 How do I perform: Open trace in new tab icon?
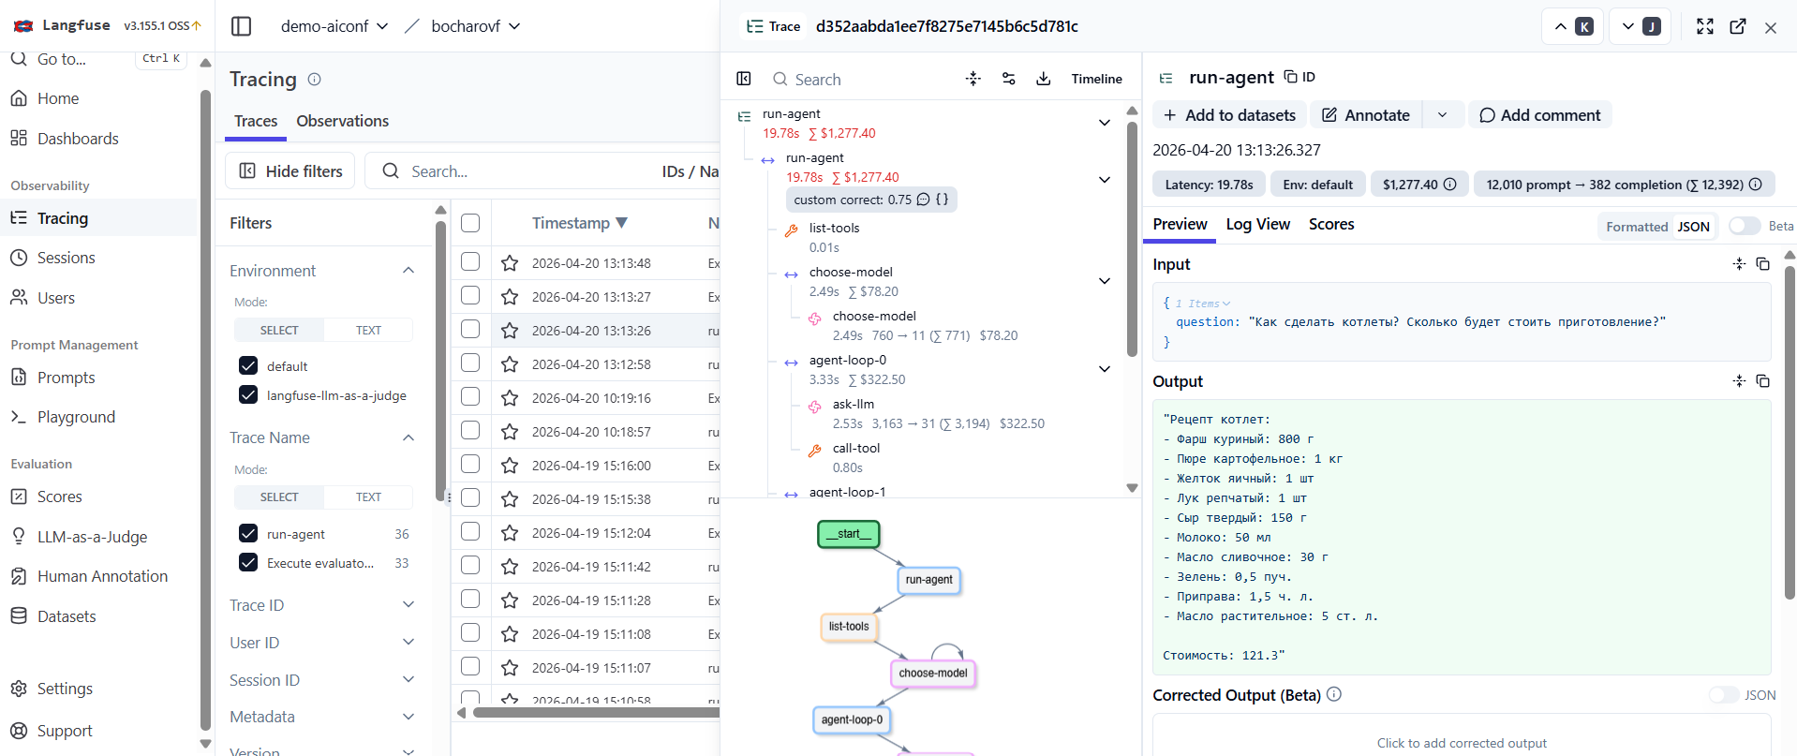1738,26
